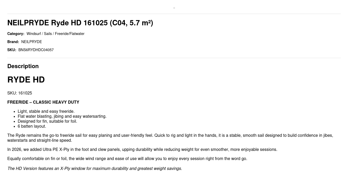Click the paragraph starting "The Ryde remains"
This screenshot has width=346, height=183.
coord(170,138)
